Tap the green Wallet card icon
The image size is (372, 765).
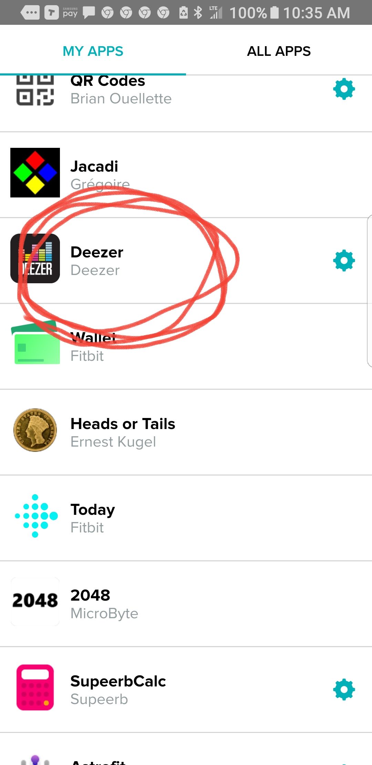[35, 343]
